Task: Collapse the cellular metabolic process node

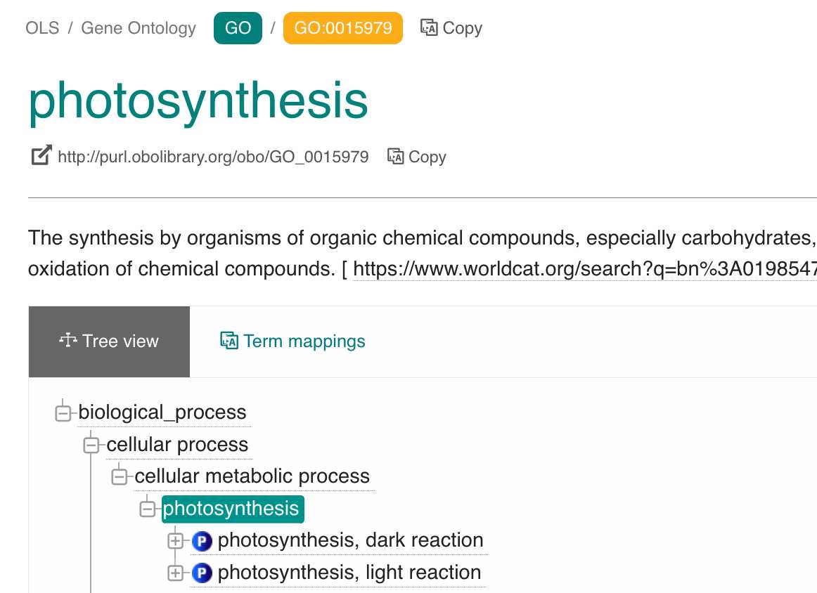Action: click(120, 477)
